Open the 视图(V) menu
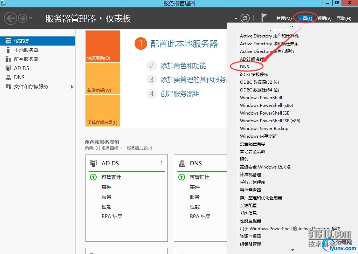358x254 pixels. click(x=324, y=18)
